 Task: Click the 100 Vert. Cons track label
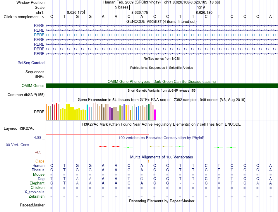(16, 145)
